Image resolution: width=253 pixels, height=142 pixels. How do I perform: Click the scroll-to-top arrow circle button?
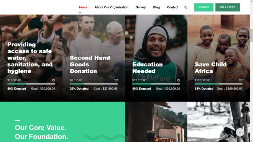tap(240, 132)
